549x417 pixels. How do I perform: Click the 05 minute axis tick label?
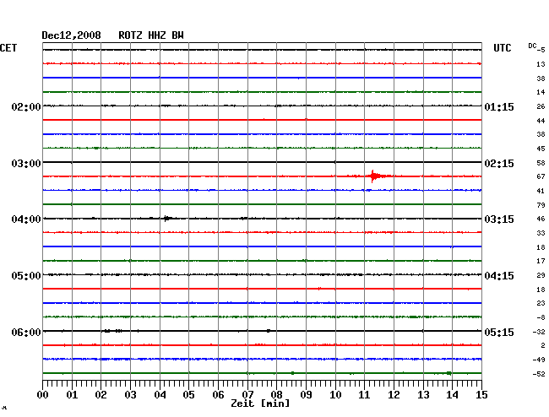(x=188, y=395)
